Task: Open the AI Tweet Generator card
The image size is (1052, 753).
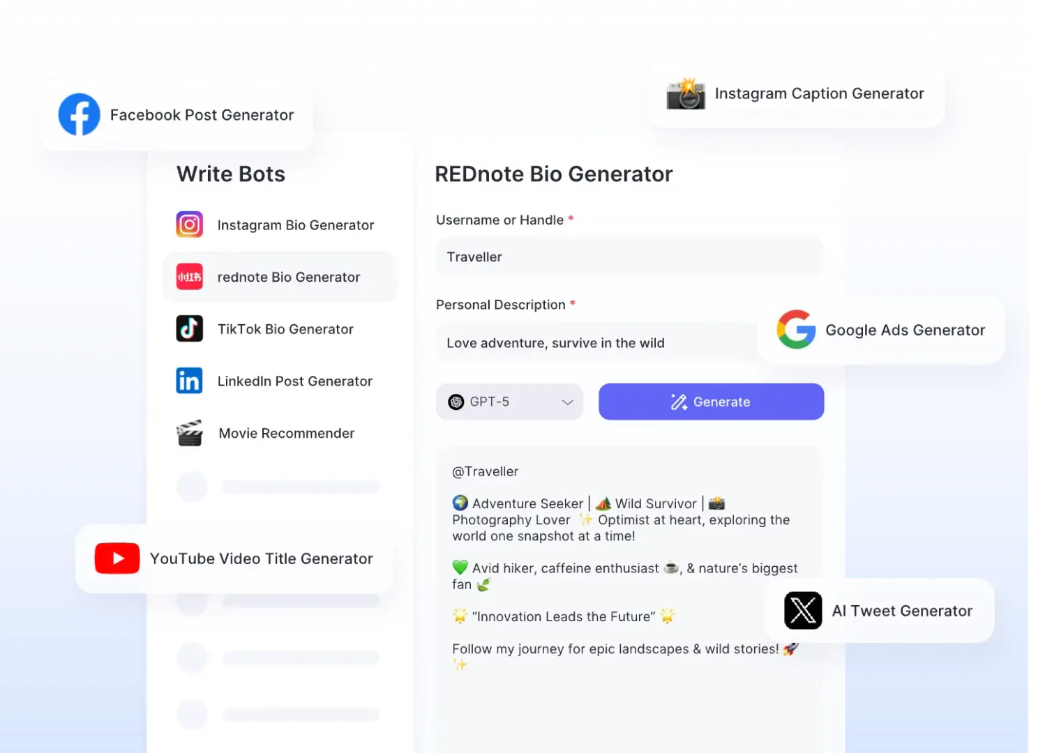Action: pos(901,611)
